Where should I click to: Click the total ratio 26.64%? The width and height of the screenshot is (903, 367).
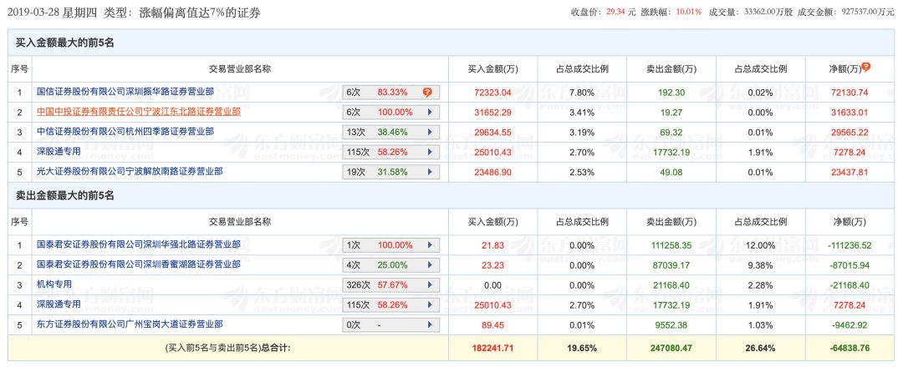(x=760, y=348)
